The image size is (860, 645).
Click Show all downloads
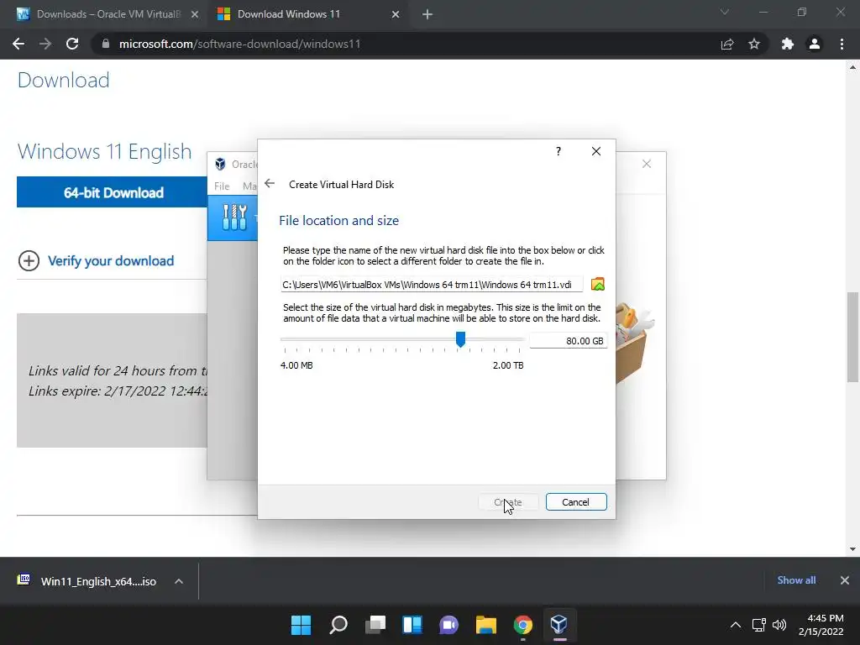(796, 579)
